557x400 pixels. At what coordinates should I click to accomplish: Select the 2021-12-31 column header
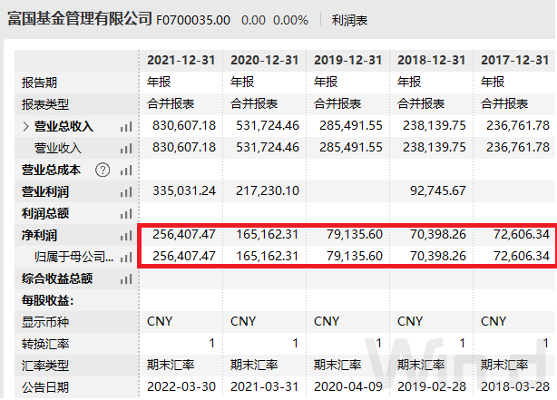[x=181, y=60]
